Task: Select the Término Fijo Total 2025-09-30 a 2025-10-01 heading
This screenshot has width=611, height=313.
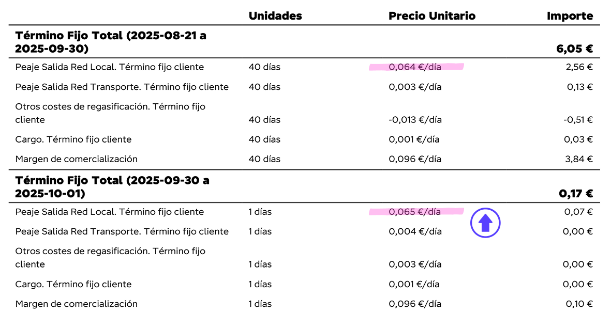Action: point(112,187)
